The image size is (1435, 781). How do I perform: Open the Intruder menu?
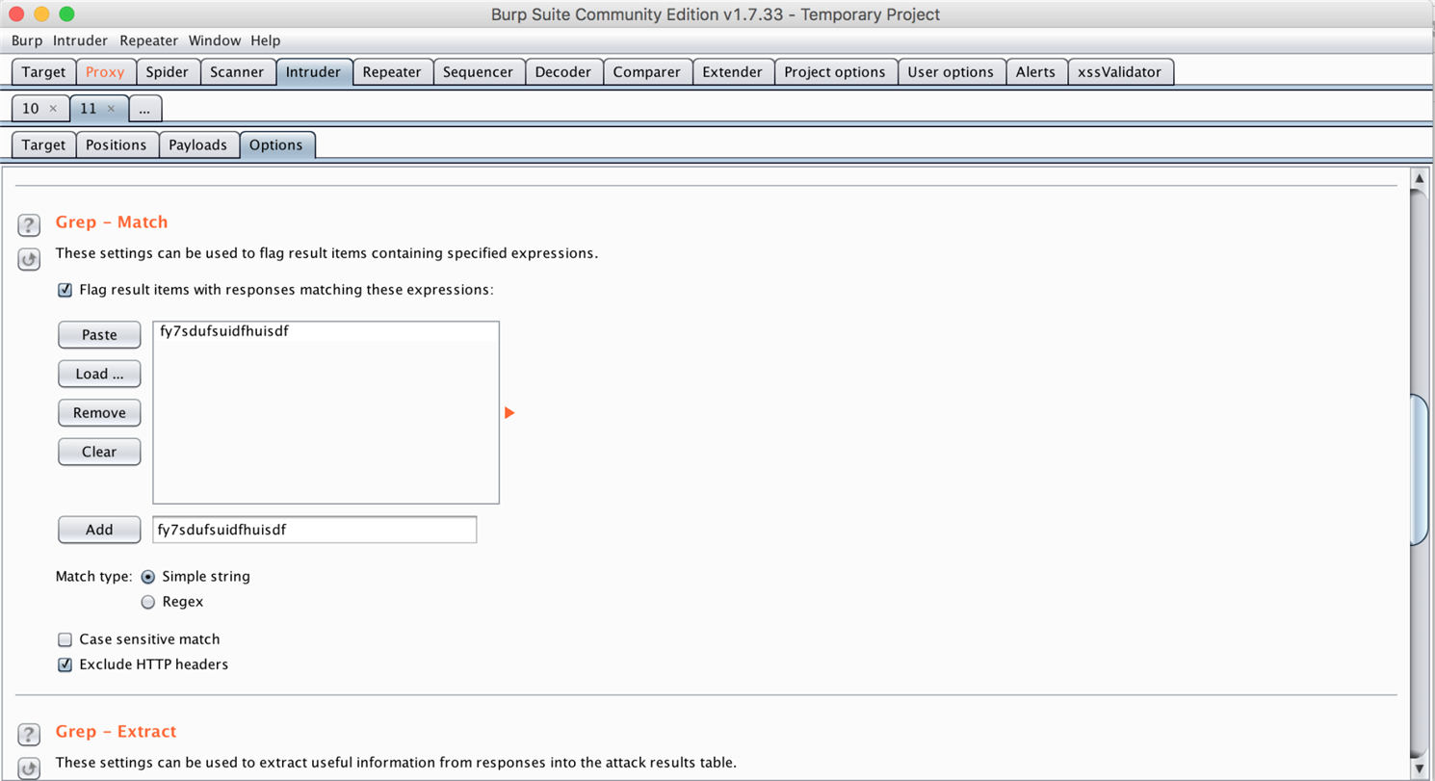[x=81, y=40]
